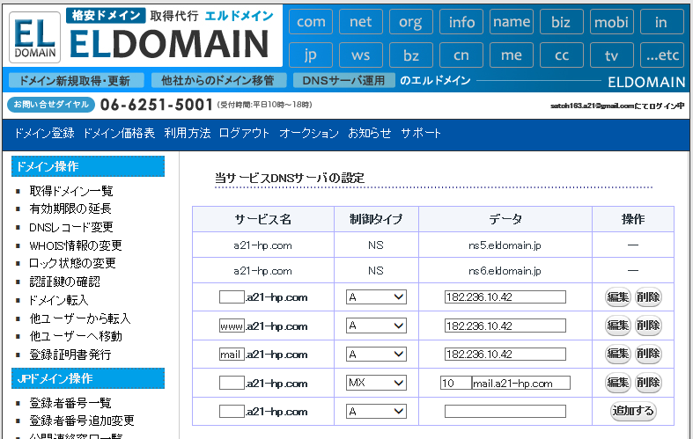The width and height of the screenshot is (693, 439).
Task: Open 利用方法 in the navigation bar
Action: pyautogui.click(x=188, y=133)
